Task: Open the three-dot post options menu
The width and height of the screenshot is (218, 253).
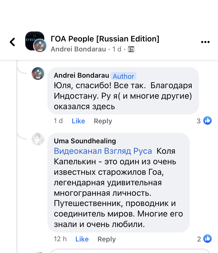Action: click(205, 42)
